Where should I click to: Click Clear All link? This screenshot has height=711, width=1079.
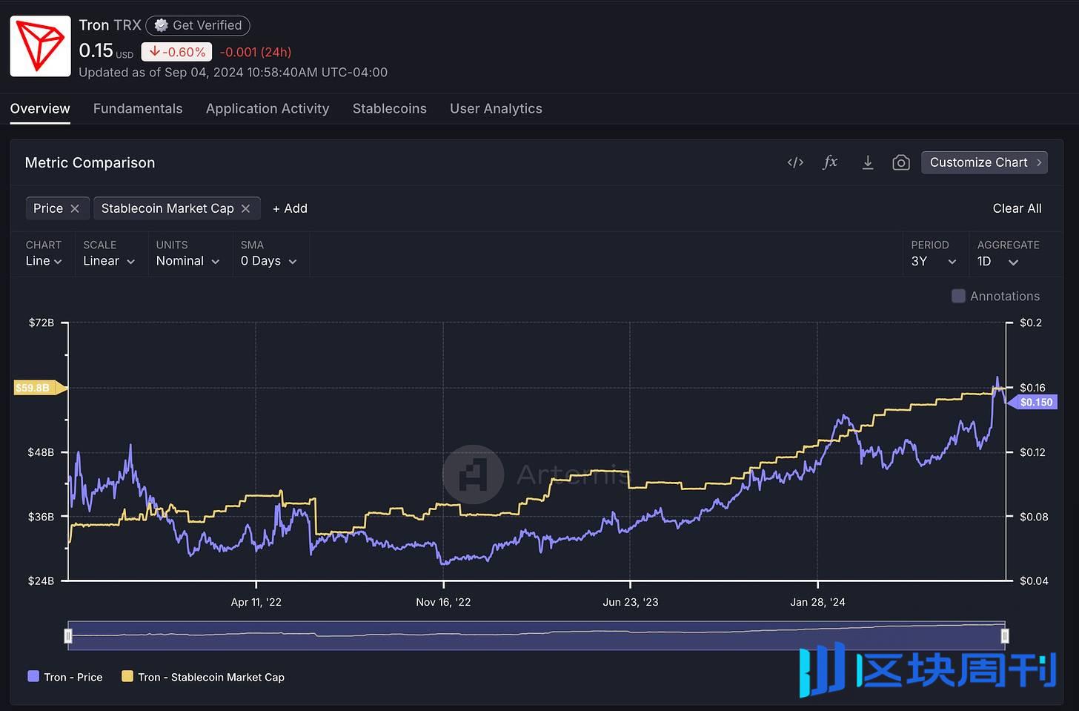[x=1017, y=208]
